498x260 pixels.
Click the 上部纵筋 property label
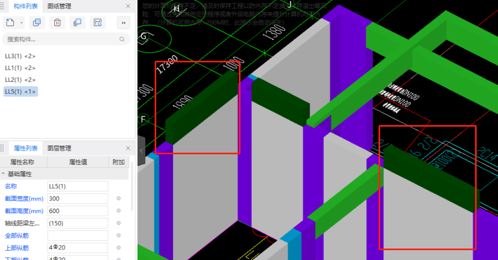[x=17, y=248]
